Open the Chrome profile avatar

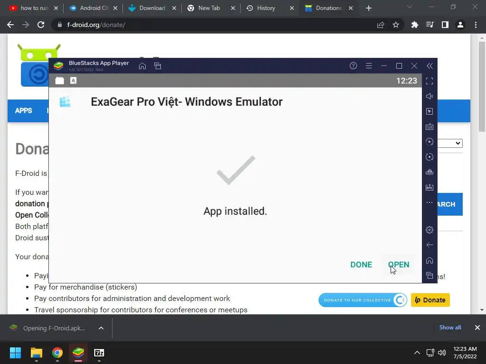coord(460,25)
